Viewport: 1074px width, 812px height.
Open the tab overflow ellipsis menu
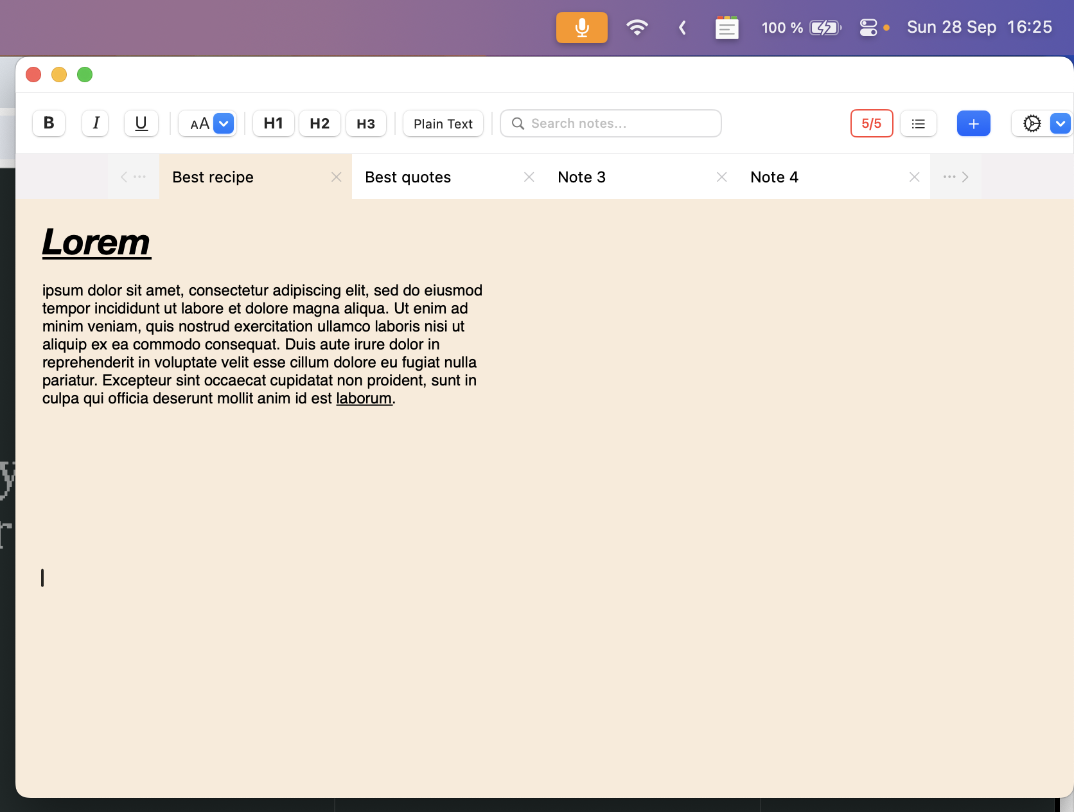click(x=949, y=177)
